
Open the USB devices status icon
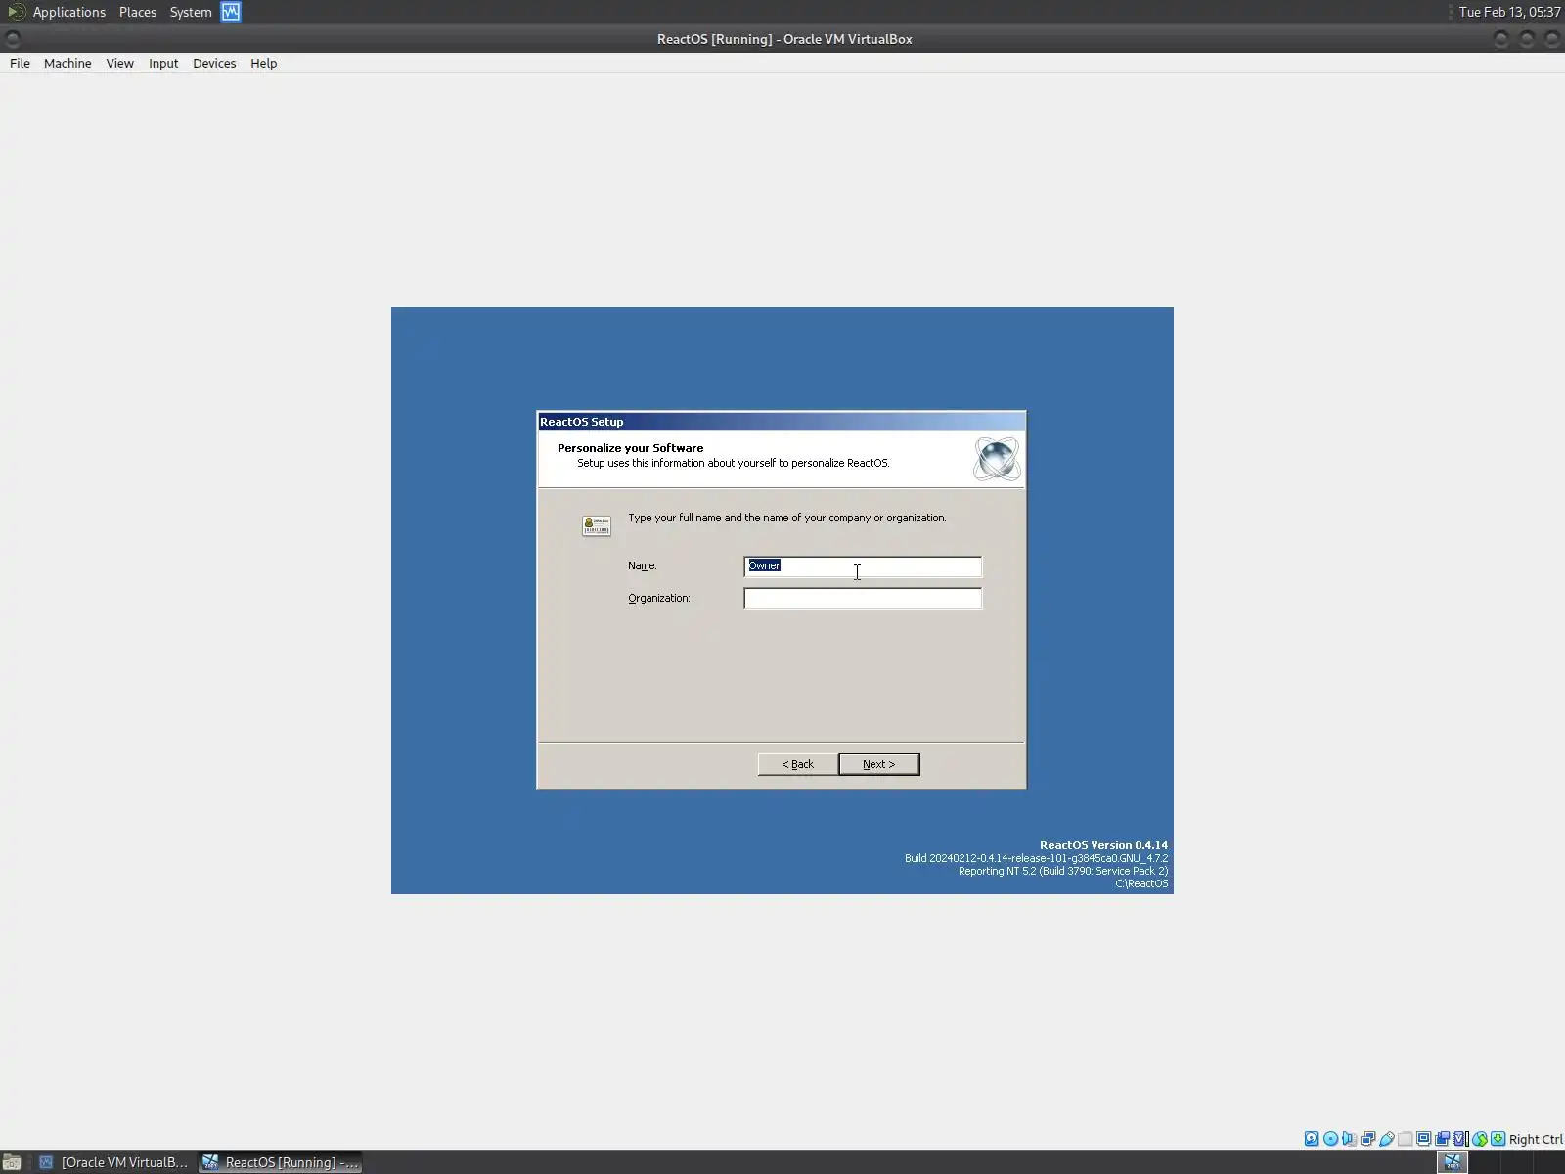[1386, 1139]
